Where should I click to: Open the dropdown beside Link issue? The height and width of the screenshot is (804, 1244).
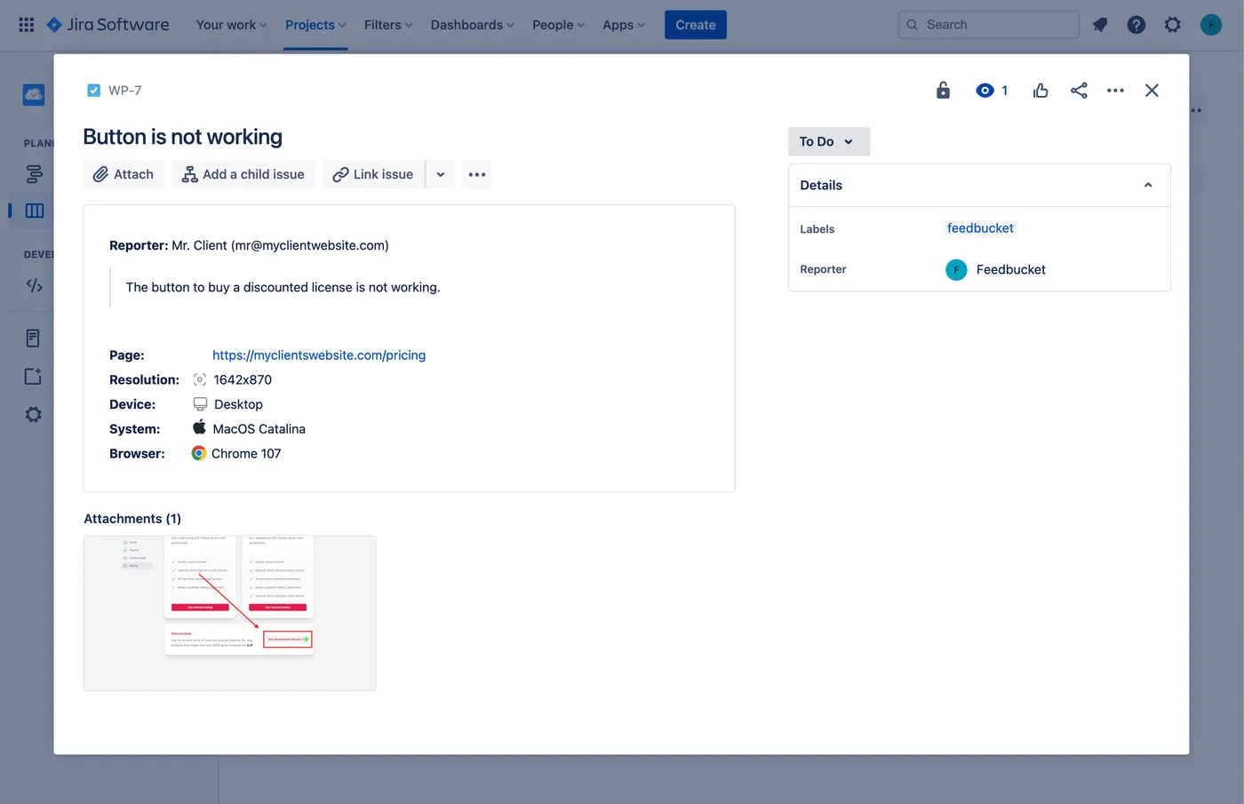point(441,174)
